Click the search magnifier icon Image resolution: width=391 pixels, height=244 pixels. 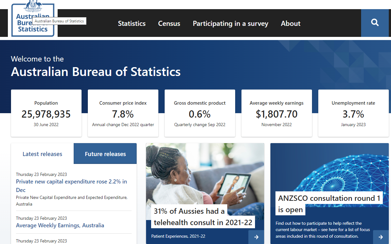(x=375, y=23)
